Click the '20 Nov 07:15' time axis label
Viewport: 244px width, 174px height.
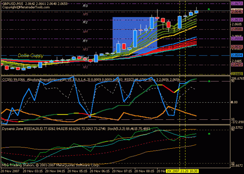pos(122,171)
